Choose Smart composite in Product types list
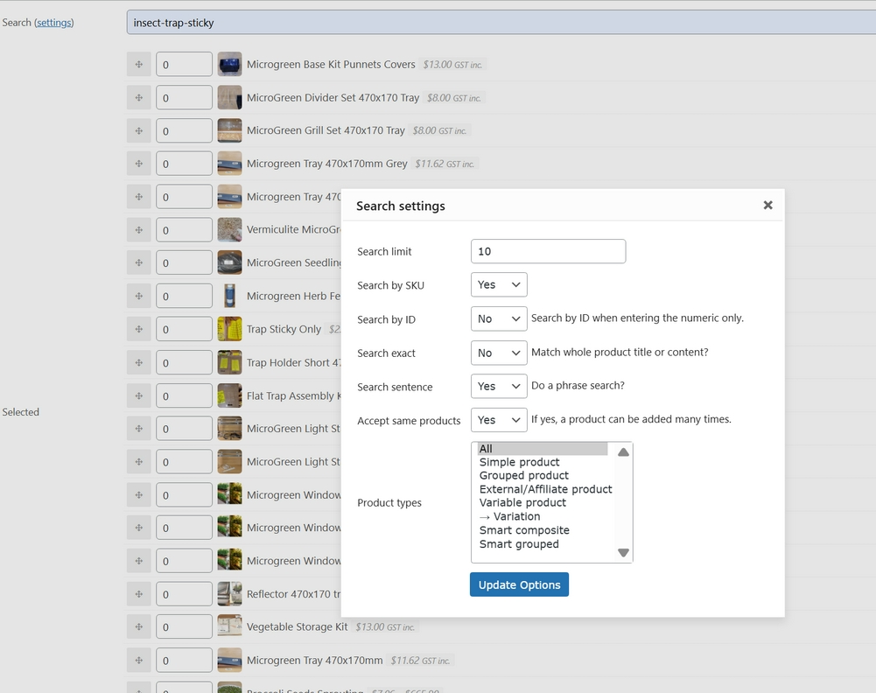The height and width of the screenshot is (693, 876). (x=524, y=530)
